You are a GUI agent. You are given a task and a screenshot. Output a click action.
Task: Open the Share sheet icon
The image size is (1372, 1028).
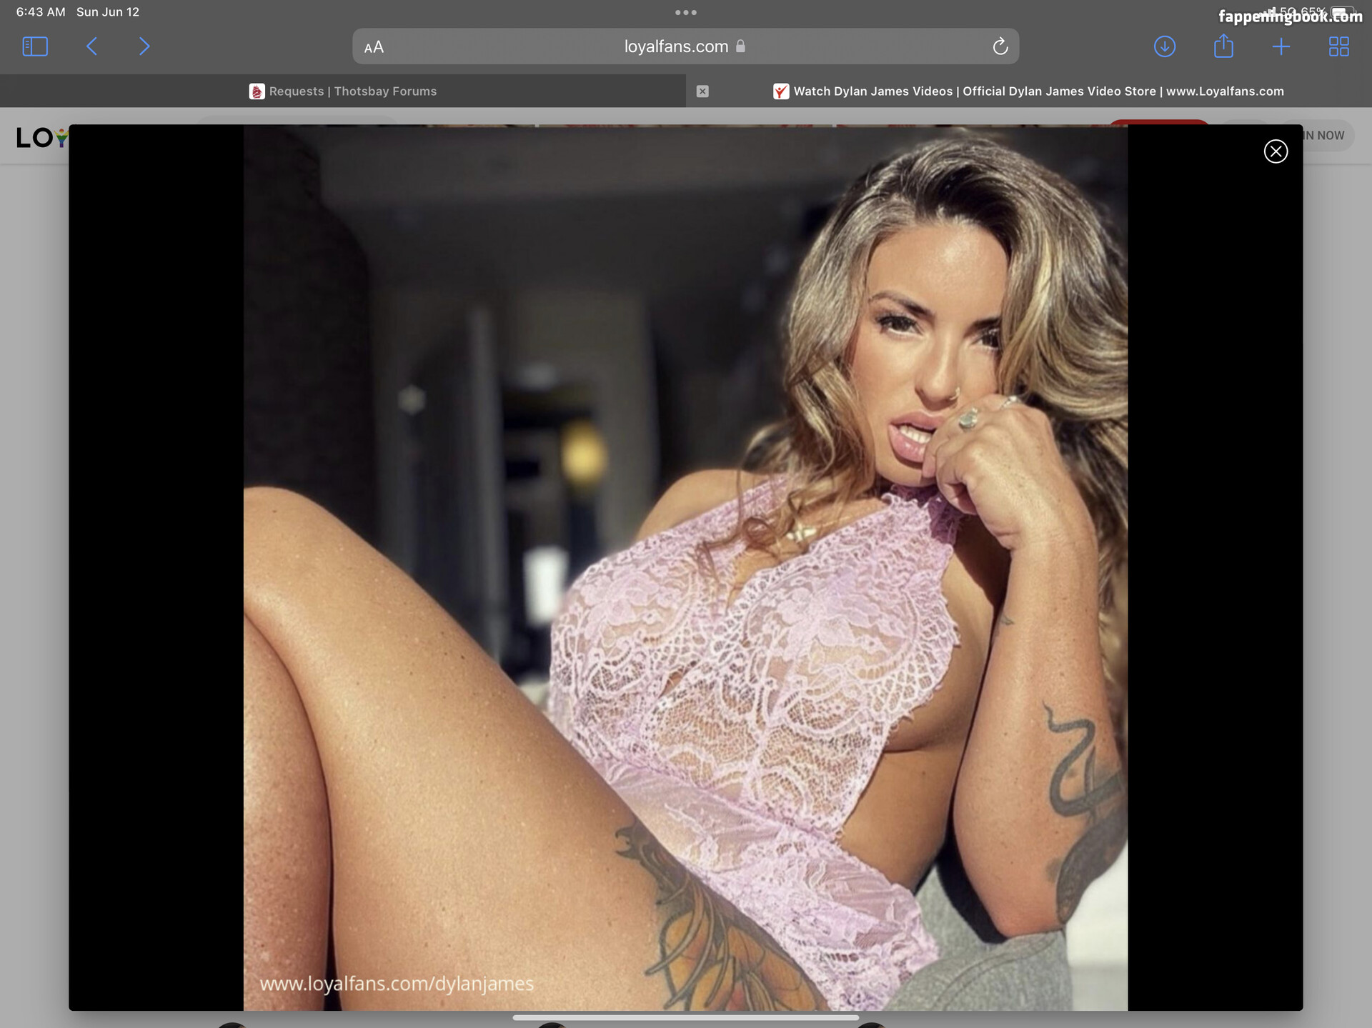1223,47
